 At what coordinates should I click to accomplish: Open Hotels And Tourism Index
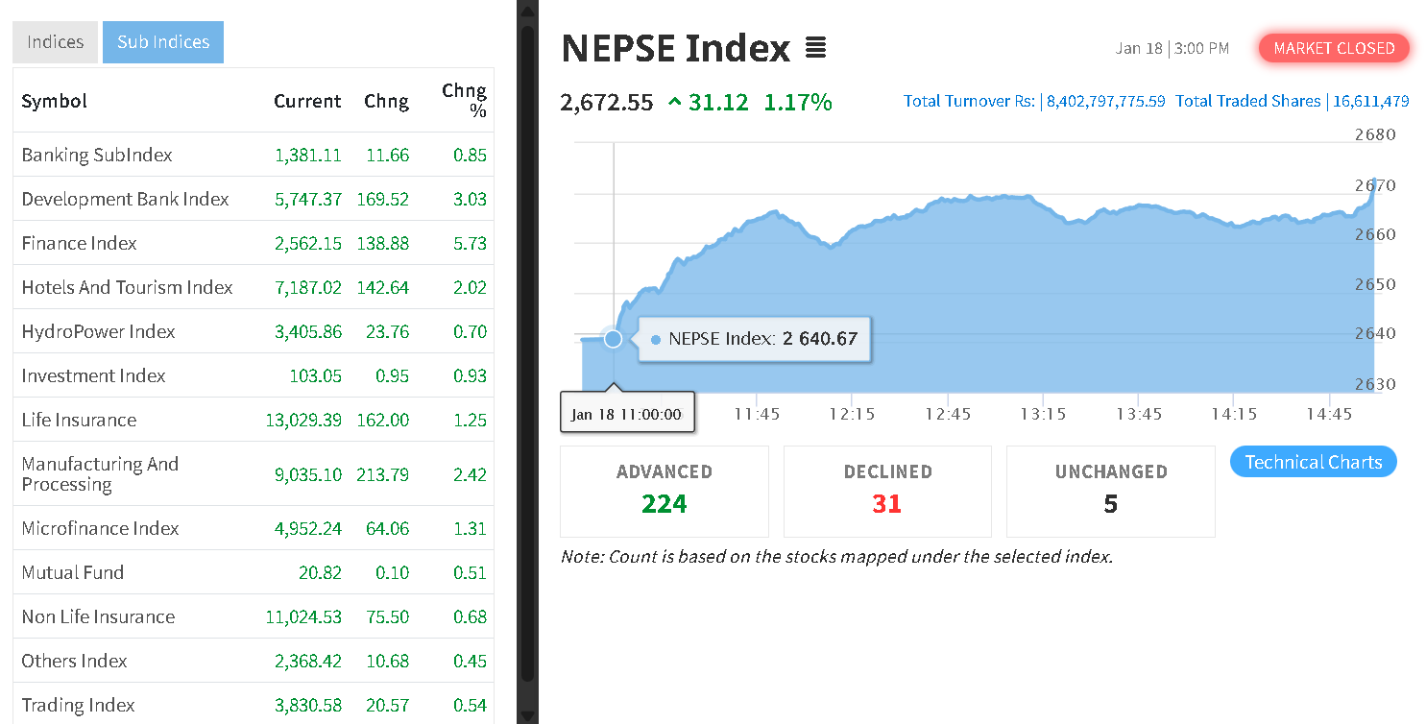pyautogui.click(x=127, y=287)
